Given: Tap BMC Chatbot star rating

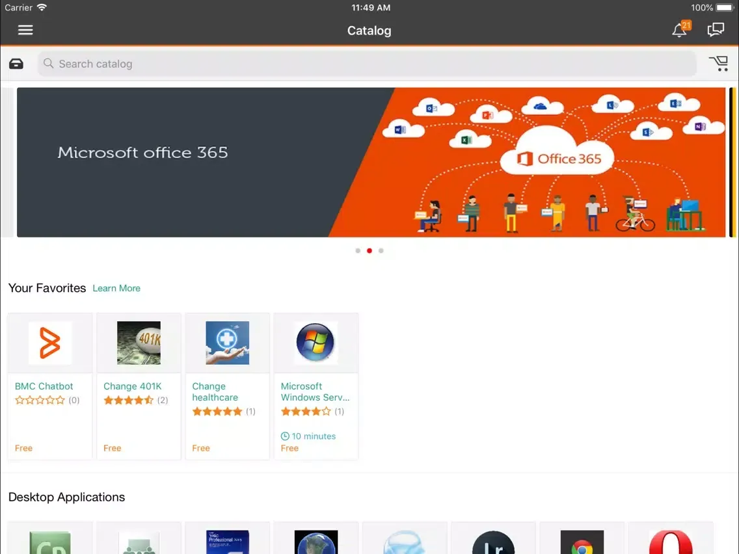Looking at the screenshot, I should (x=40, y=401).
